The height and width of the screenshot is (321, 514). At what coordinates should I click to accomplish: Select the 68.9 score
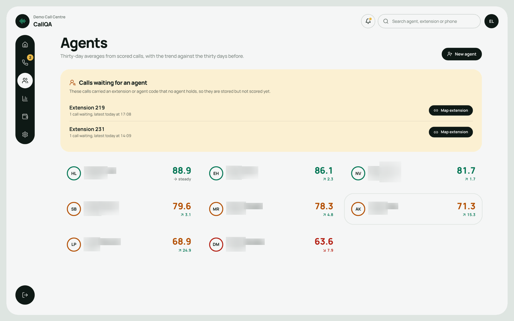[182, 241]
